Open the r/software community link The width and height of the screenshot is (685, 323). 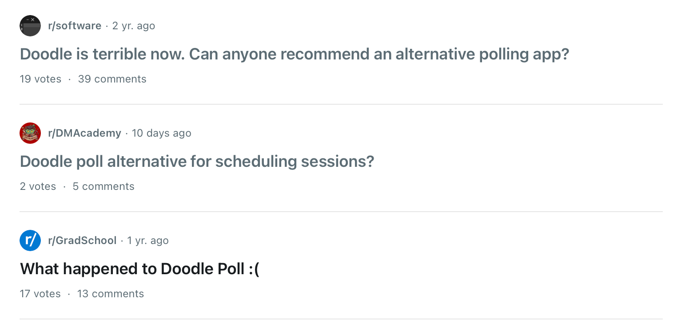(x=75, y=25)
